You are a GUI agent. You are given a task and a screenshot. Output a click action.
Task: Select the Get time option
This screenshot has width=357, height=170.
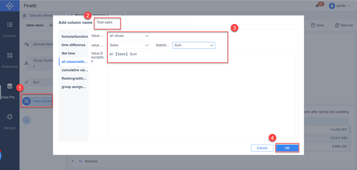pos(68,53)
